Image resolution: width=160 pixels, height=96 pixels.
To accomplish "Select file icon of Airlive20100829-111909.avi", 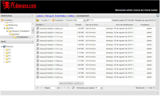I will click(37, 61).
